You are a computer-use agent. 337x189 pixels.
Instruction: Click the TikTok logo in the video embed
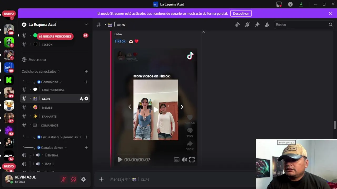point(190,56)
